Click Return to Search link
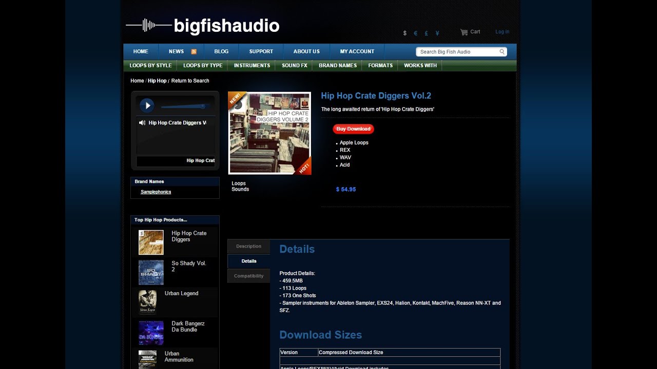The height and width of the screenshot is (369, 657). click(190, 81)
